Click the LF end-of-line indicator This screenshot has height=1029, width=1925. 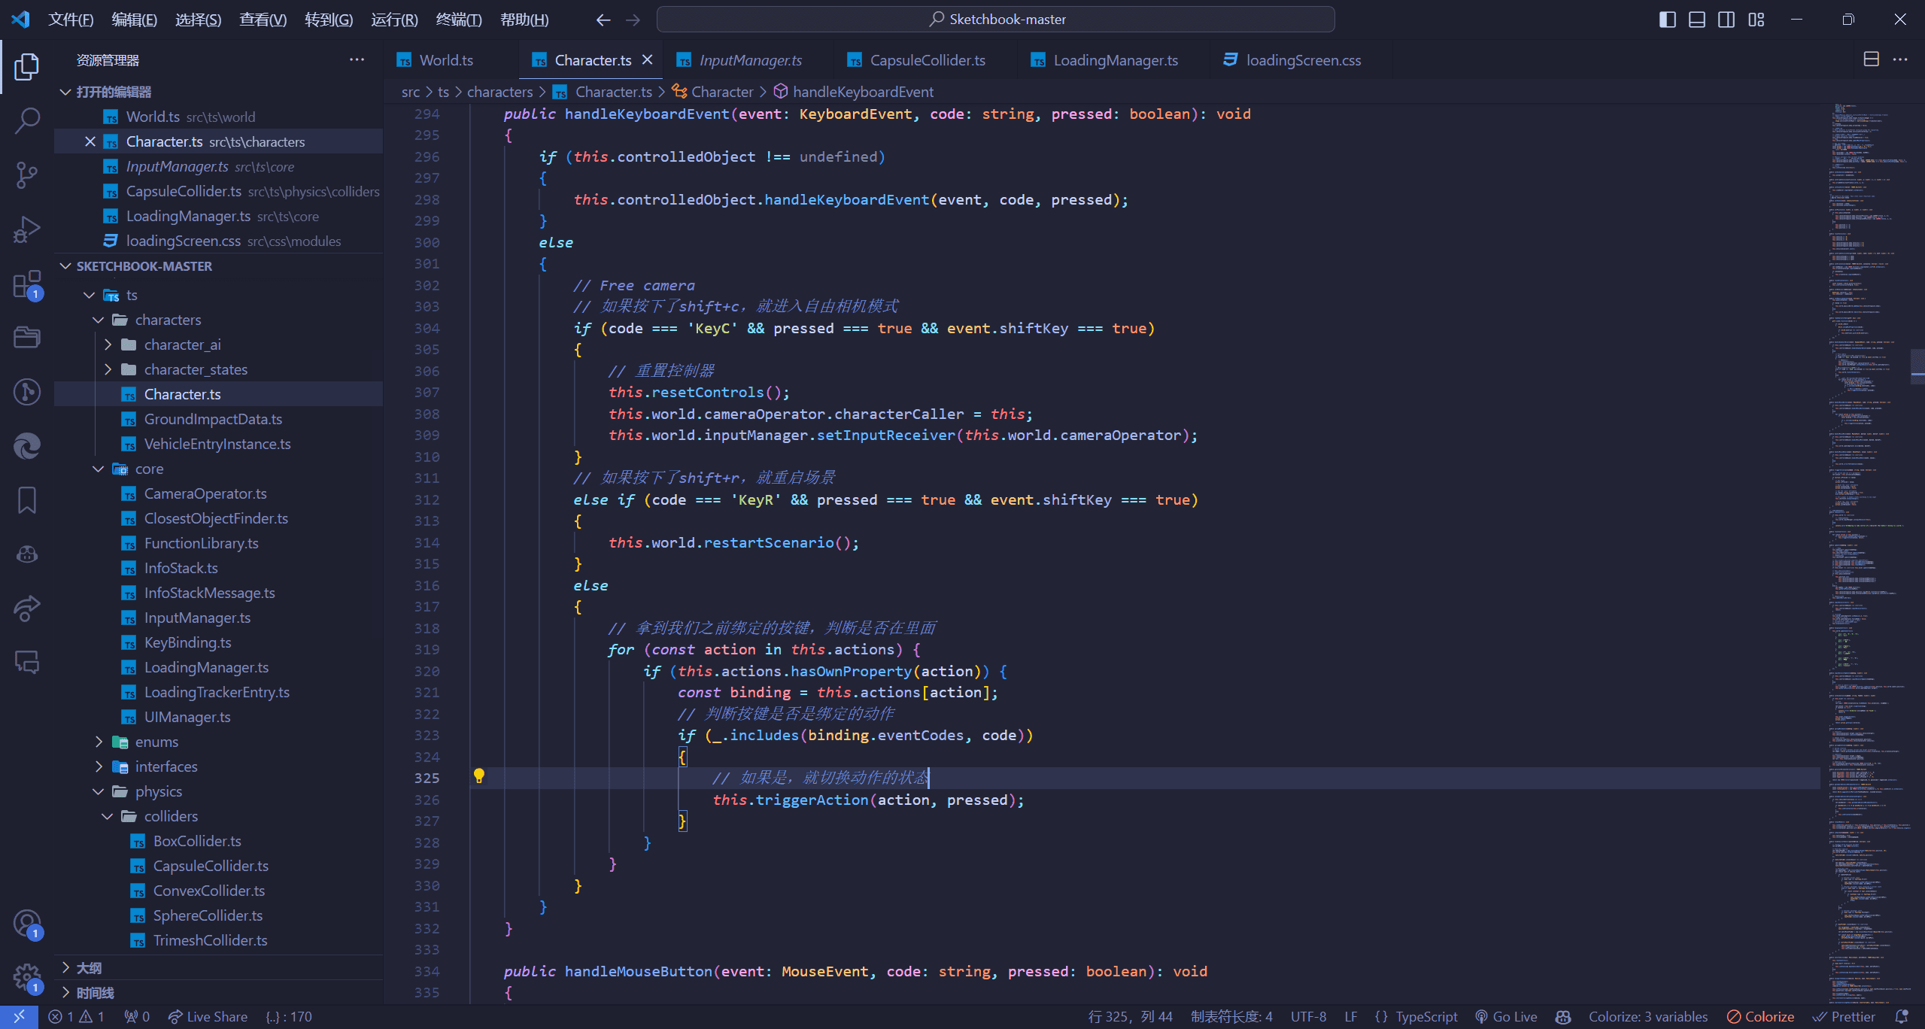tap(1350, 1016)
